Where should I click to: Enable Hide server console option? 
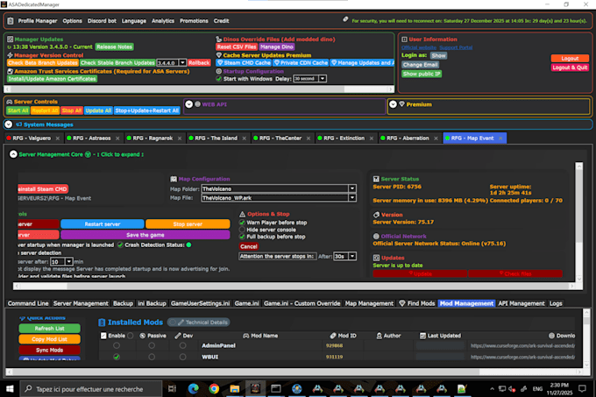click(x=242, y=230)
